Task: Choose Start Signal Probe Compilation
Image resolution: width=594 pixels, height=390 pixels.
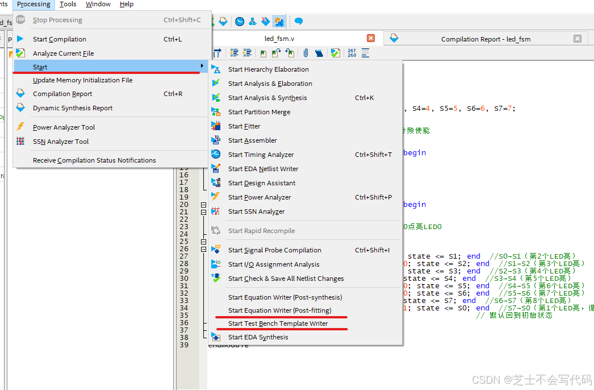Action: click(306, 250)
